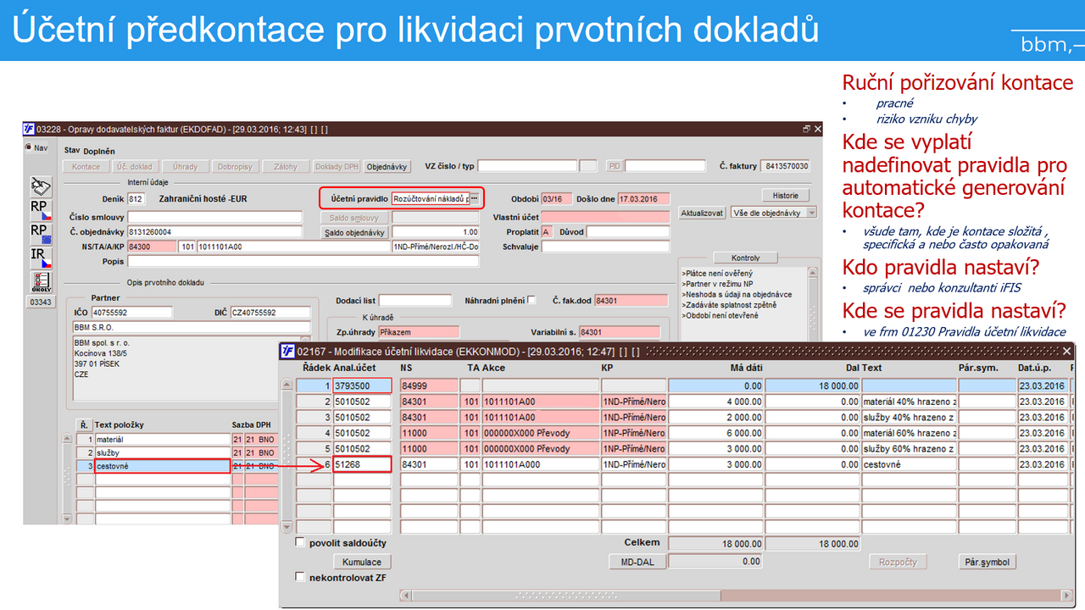
Task: Click the Došlo dne date field
Action: coord(643,199)
